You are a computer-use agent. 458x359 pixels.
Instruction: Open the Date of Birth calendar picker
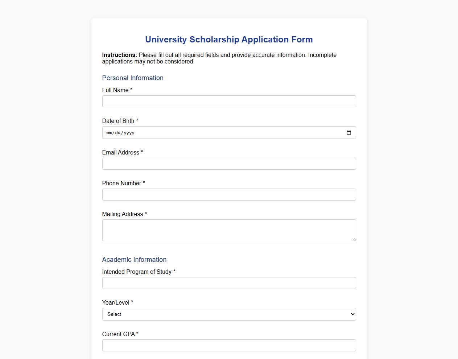(348, 133)
